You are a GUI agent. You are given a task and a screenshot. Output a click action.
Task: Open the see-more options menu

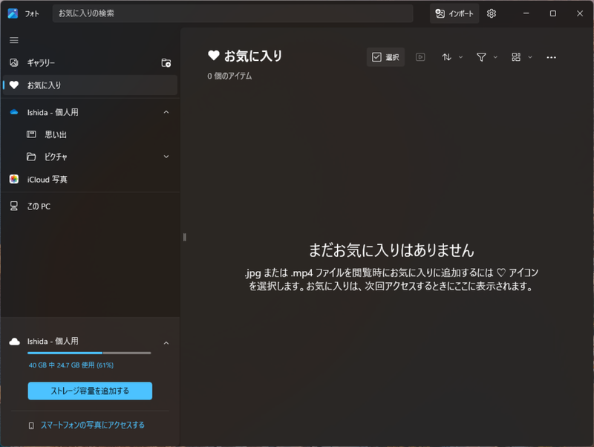551,56
